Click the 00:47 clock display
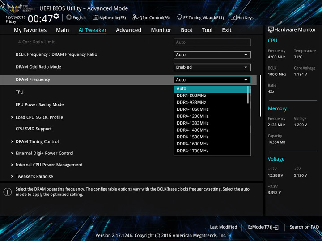 point(40,19)
